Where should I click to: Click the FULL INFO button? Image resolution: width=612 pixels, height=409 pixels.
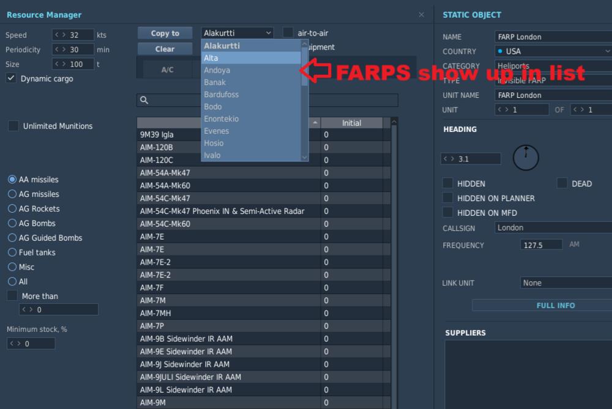point(556,305)
